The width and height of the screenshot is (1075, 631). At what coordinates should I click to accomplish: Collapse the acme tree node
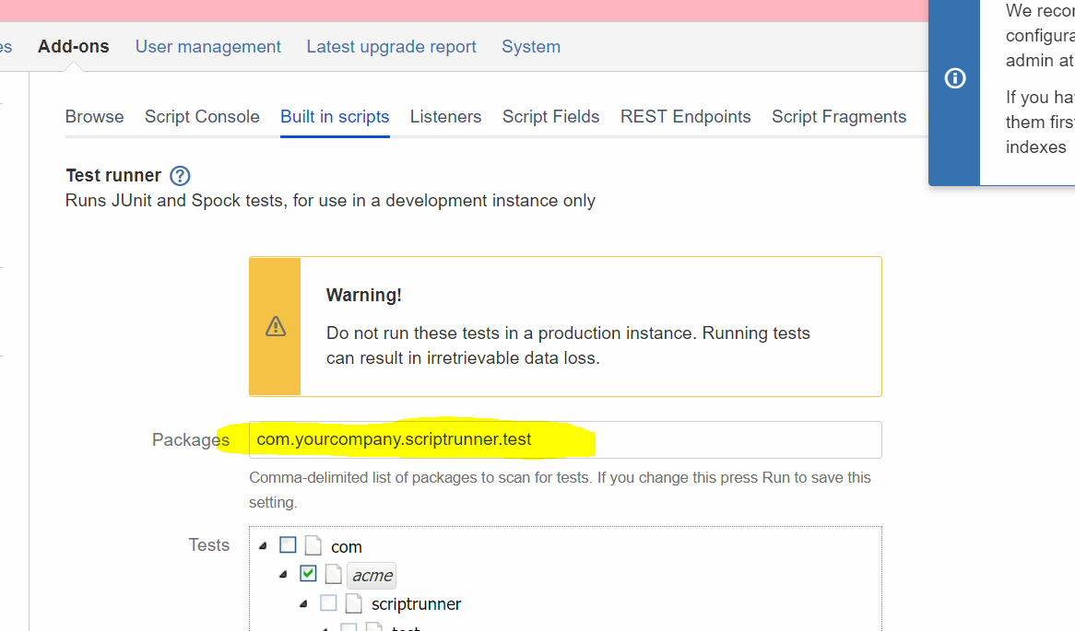pos(283,573)
